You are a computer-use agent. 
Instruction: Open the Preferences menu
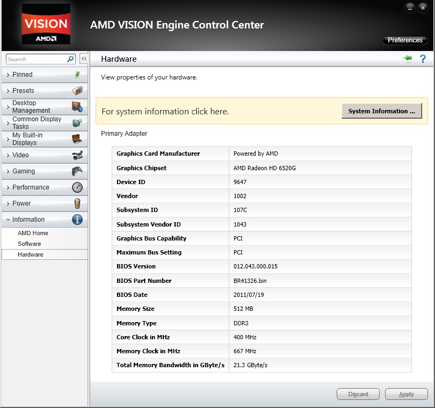pos(405,40)
